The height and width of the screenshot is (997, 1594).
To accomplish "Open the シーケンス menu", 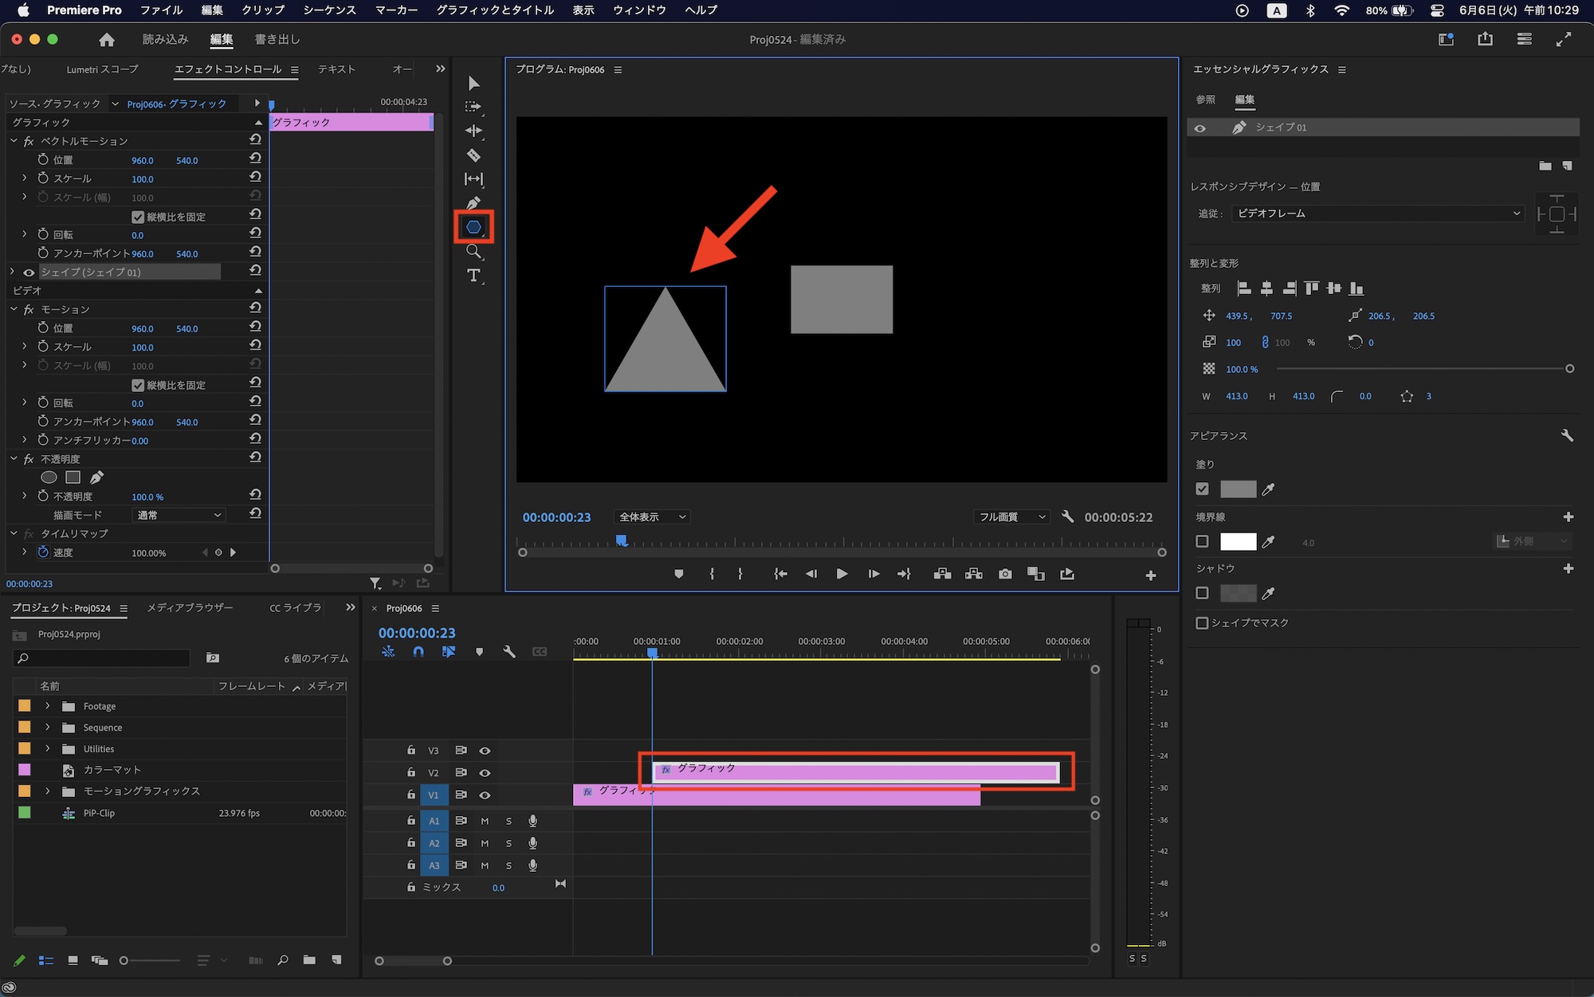I will click(x=329, y=10).
